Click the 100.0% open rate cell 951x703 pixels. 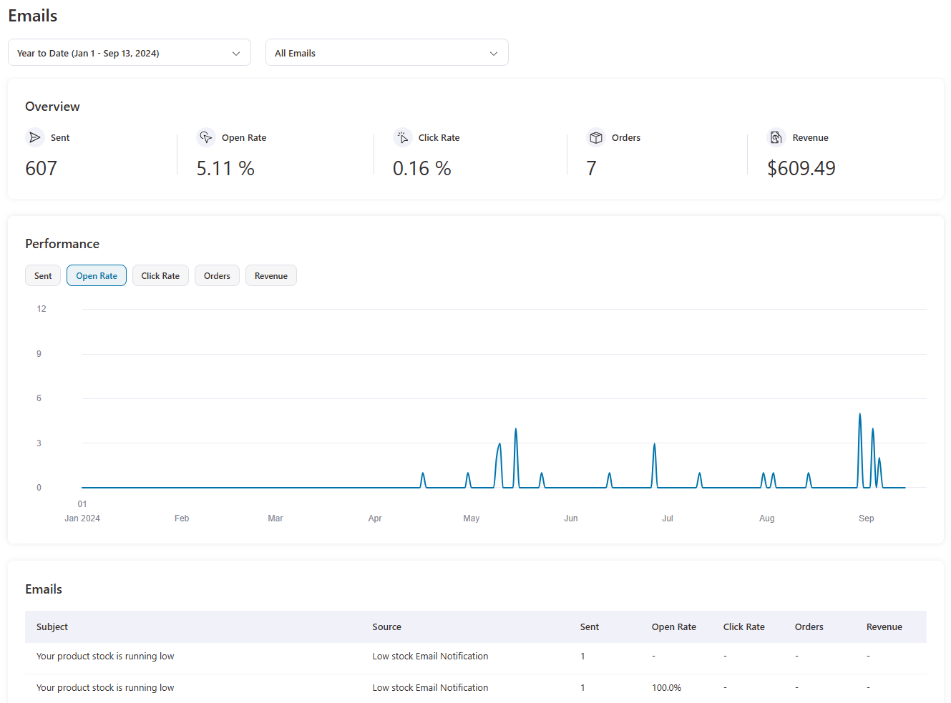tap(666, 688)
